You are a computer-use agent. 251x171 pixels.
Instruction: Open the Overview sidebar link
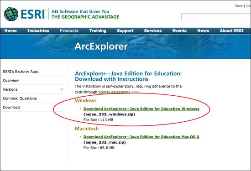click(11, 80)
